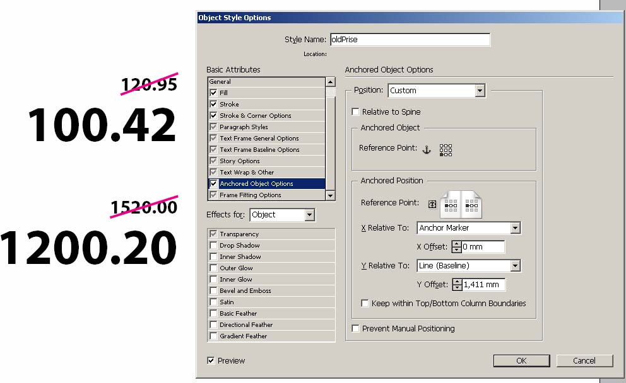
Task: Toggle Transparency effect checkbox
Action: [x=213, y=234]
